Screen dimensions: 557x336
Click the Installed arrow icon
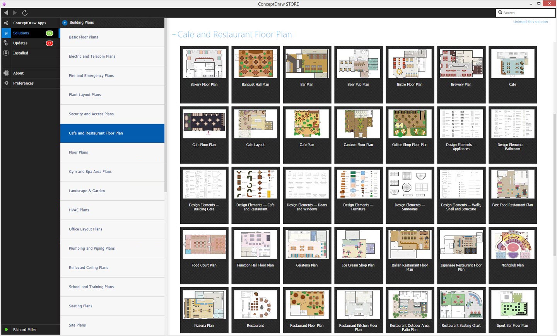point(6,53)
